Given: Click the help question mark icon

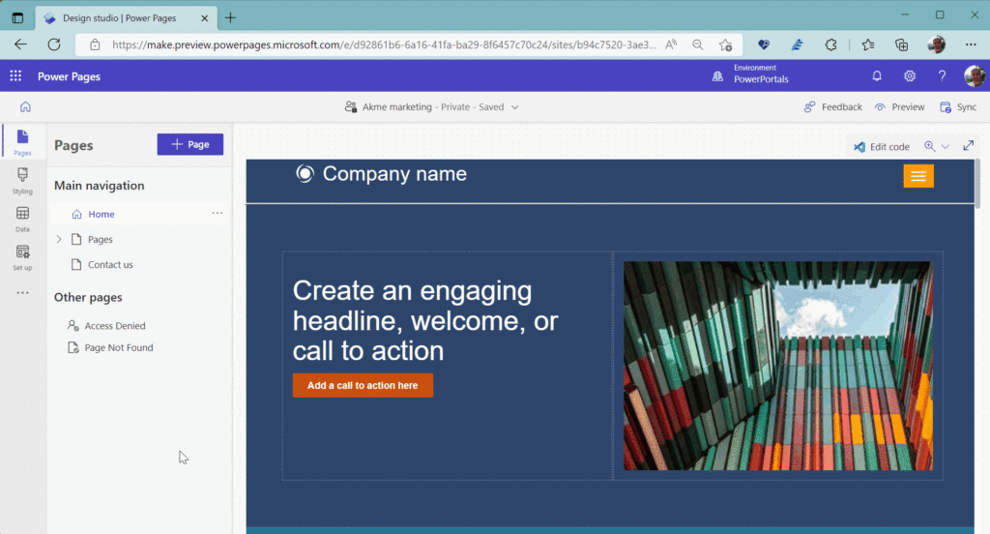Looking at the screenshot, I should pyautogui.click(x=942, y=76).
